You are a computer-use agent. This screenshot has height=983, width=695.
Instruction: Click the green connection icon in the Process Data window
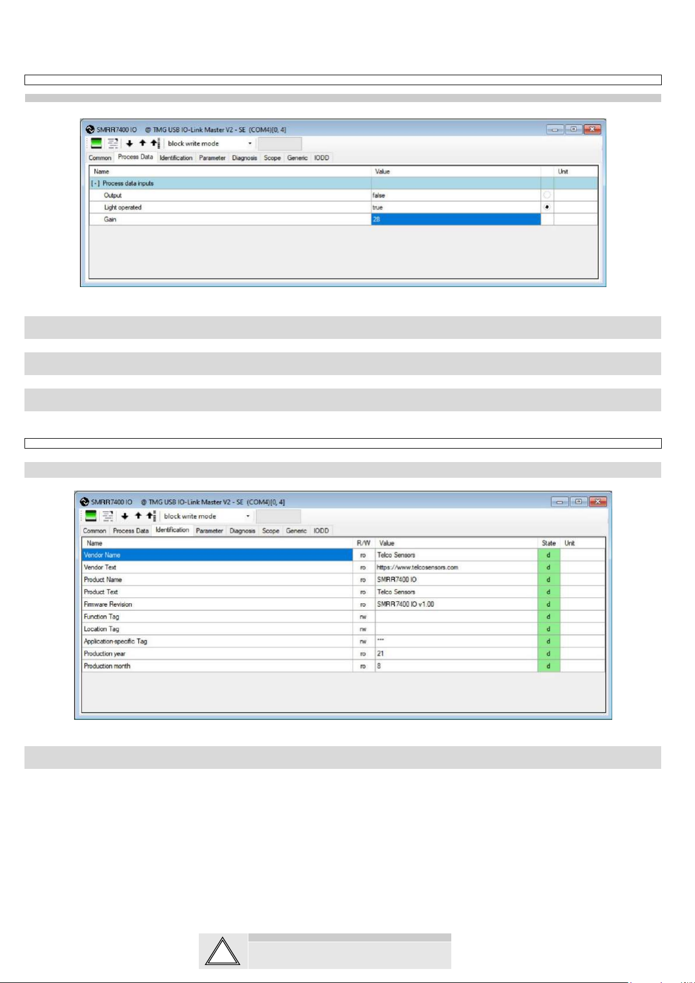[x=96, y=144]
